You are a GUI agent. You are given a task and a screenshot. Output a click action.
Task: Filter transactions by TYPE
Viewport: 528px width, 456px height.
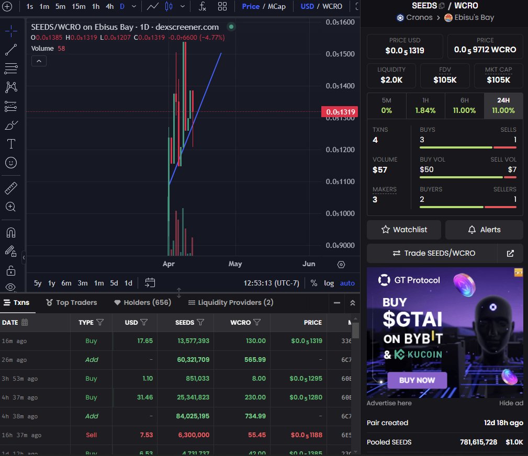point(100,323)
